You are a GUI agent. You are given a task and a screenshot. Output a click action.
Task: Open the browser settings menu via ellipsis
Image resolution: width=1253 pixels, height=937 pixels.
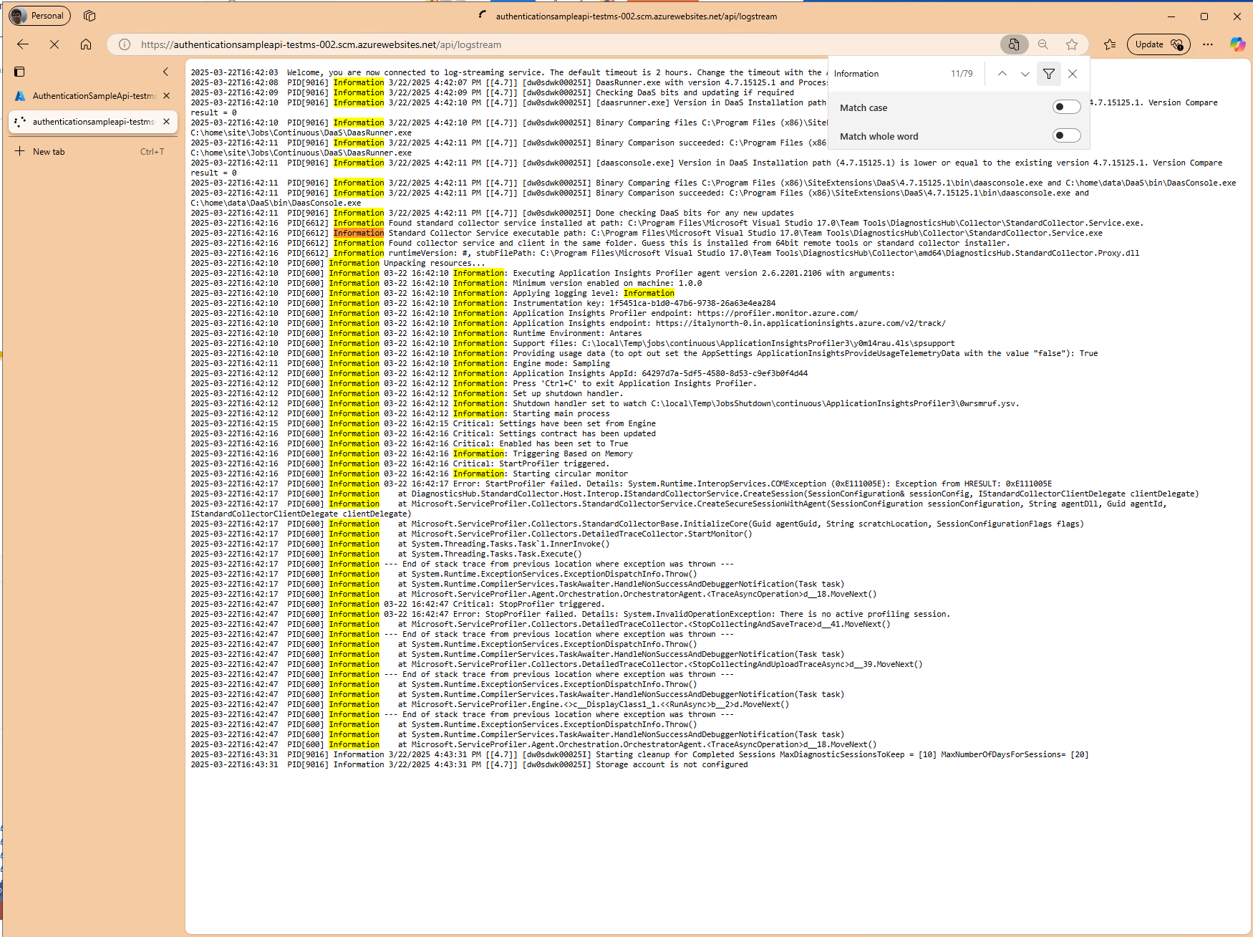click(1208, 44)
